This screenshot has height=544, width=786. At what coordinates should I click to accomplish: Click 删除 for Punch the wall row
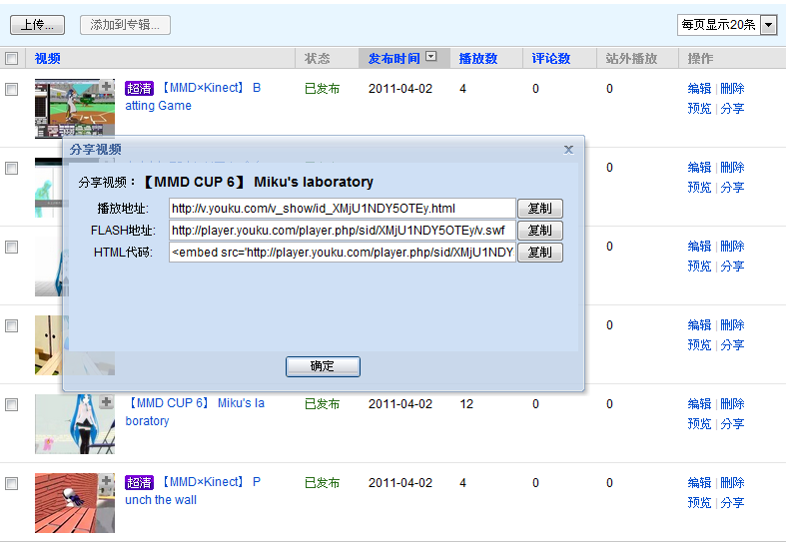[732, 483]
